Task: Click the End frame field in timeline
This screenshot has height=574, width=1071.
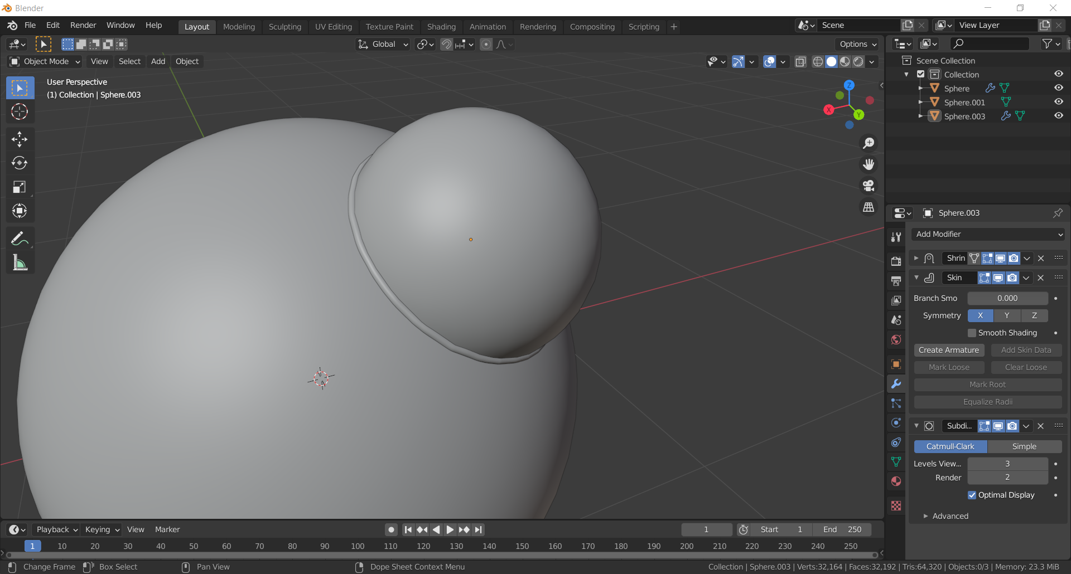Action: click(842, 529)
